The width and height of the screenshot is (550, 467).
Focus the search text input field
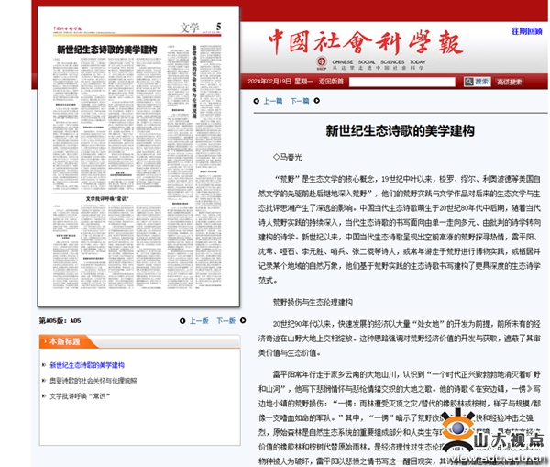[402, 82]
